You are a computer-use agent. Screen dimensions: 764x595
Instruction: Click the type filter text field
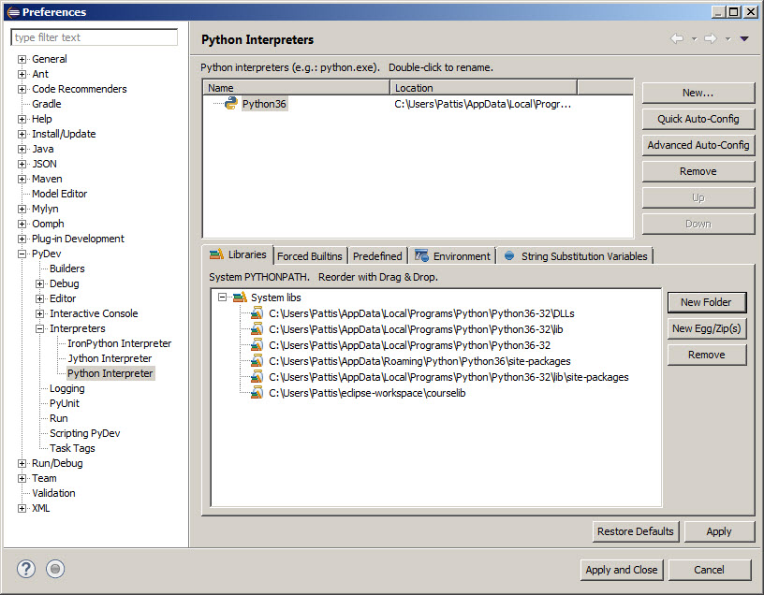point(95,37)
